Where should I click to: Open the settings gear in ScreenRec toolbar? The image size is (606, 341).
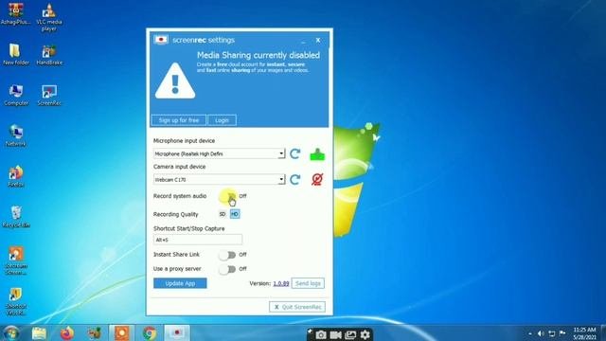[365, 334]
